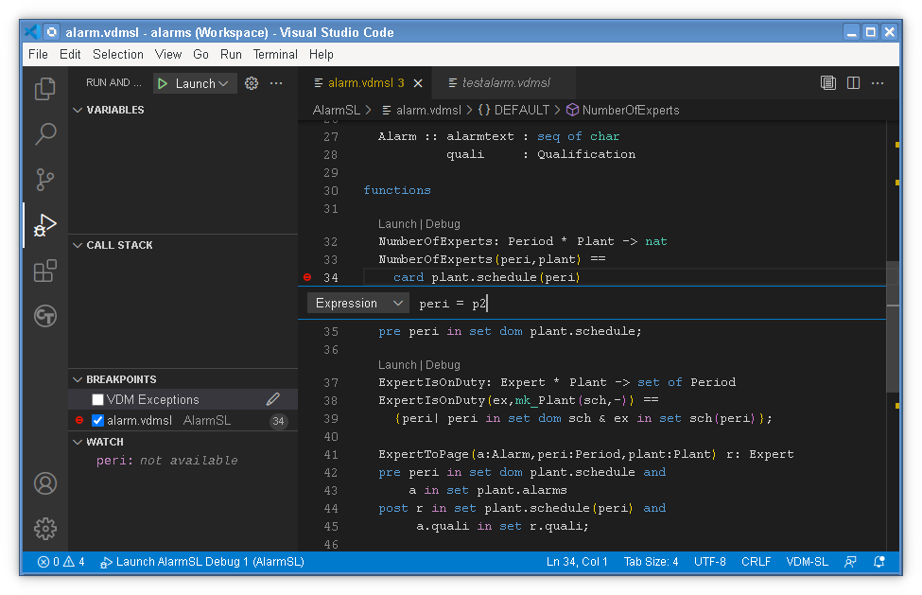Open the Source Control view

tap(44, 179)
